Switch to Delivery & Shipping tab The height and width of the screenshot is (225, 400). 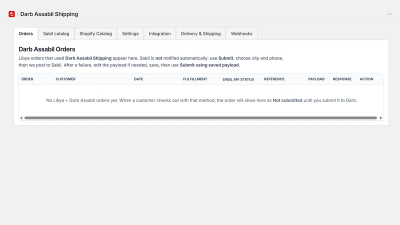(x=201, y=33)
